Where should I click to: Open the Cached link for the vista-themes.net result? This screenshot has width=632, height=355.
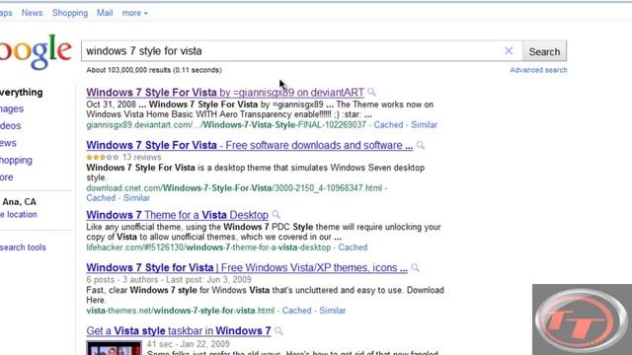pyautogui.click(x=296, y=311)
